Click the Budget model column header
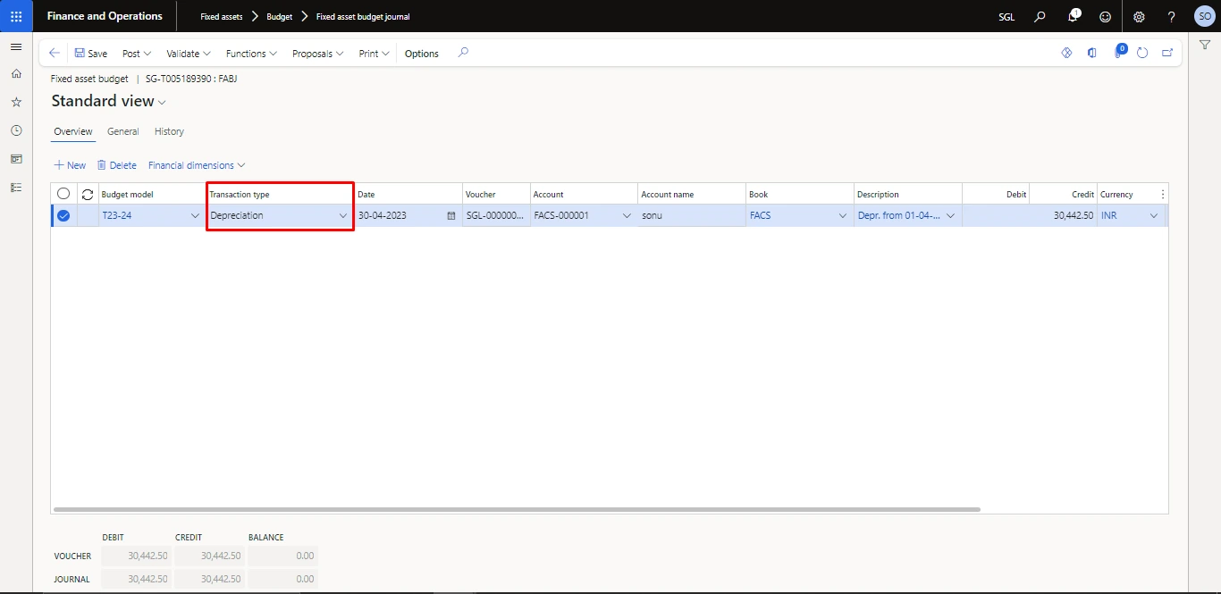This screenshot has height=594, width=1221. (151, 194)
